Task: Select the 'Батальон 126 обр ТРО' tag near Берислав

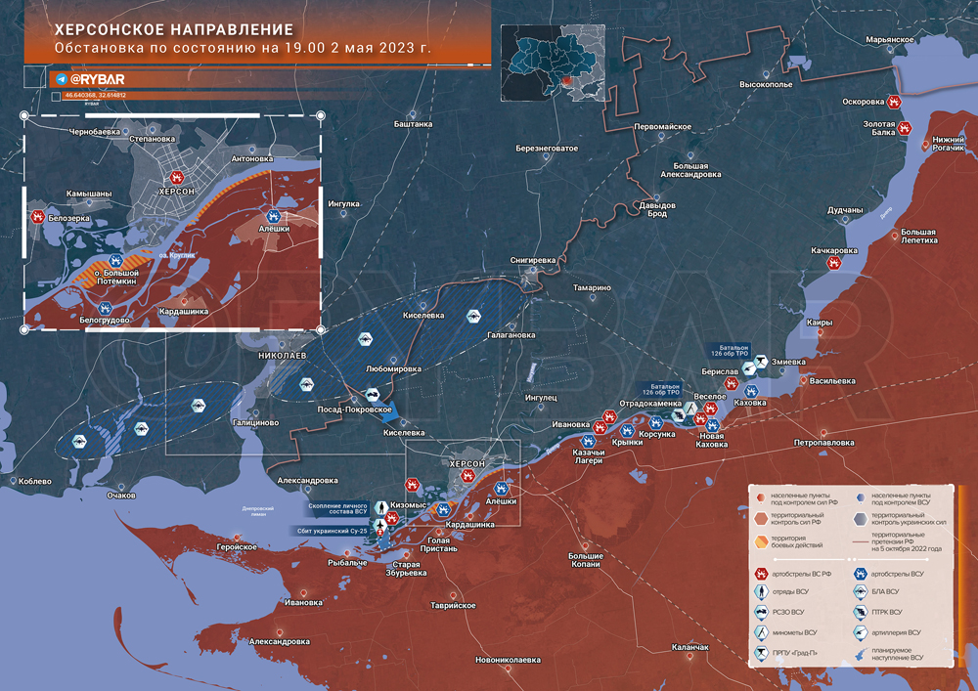Action: (730, 350)
